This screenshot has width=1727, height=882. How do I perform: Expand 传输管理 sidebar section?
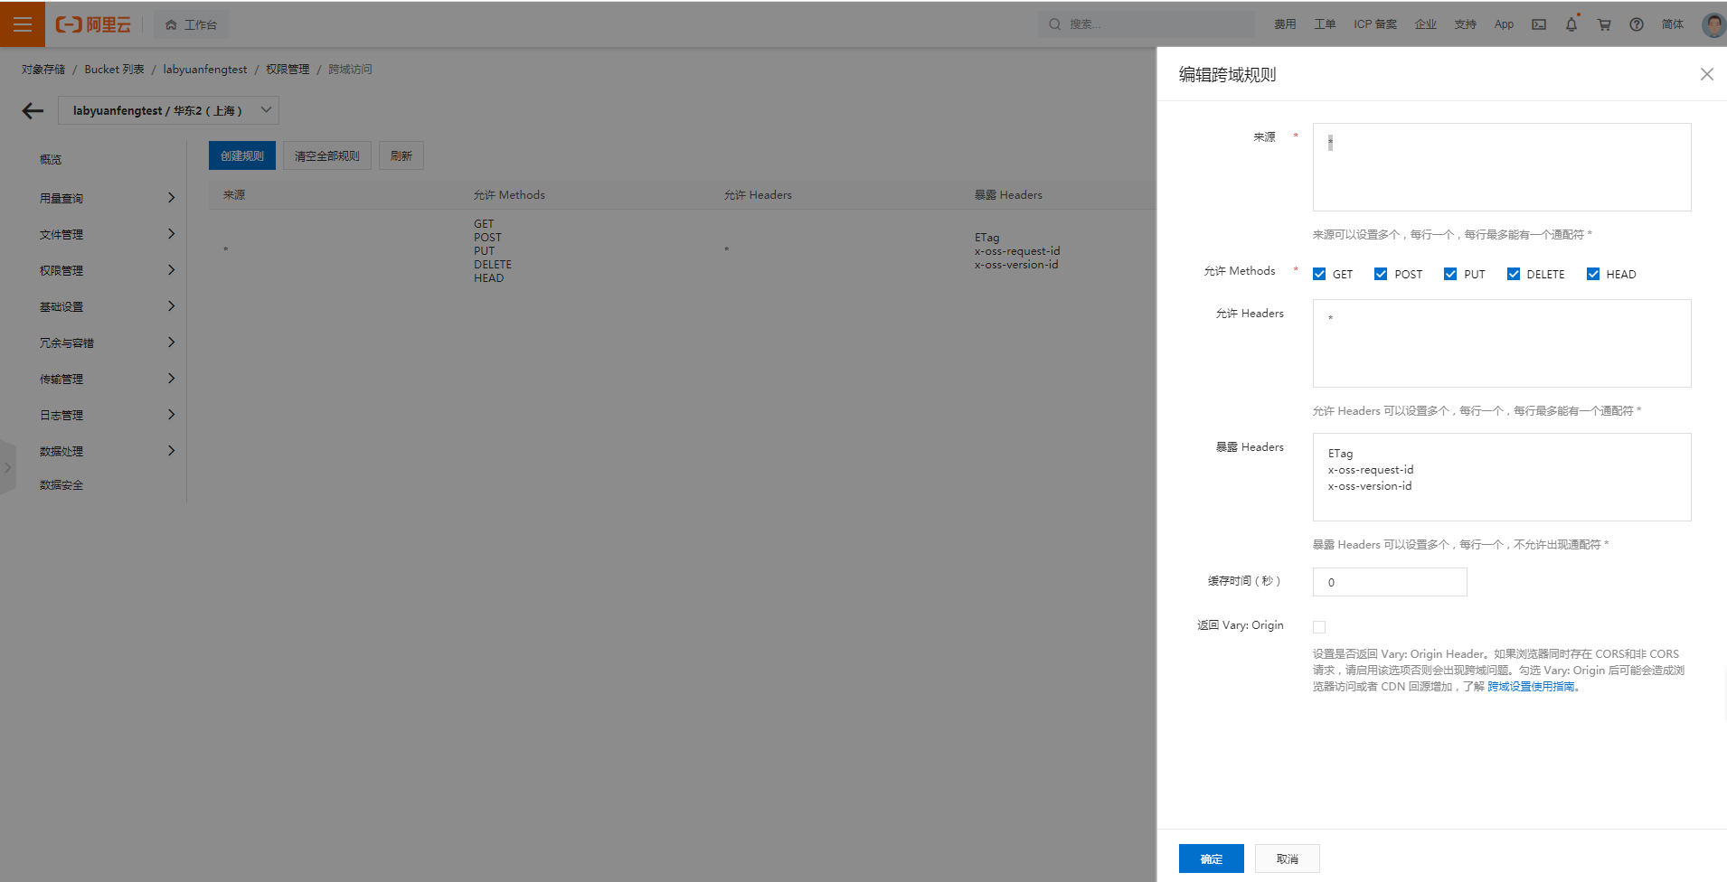(107, 379)
